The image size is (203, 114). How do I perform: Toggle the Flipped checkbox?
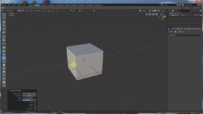35,104
